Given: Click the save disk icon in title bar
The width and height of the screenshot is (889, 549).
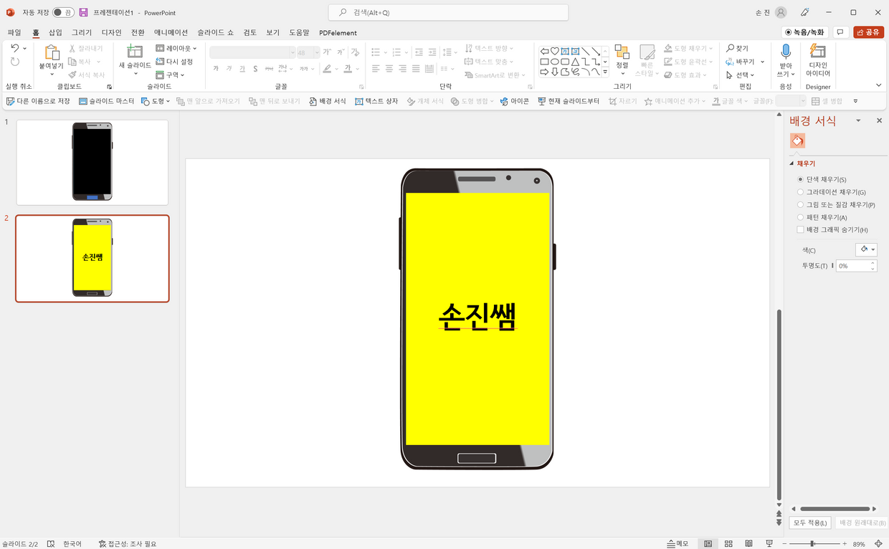Looking at the screenshot, I should [83, 12].
